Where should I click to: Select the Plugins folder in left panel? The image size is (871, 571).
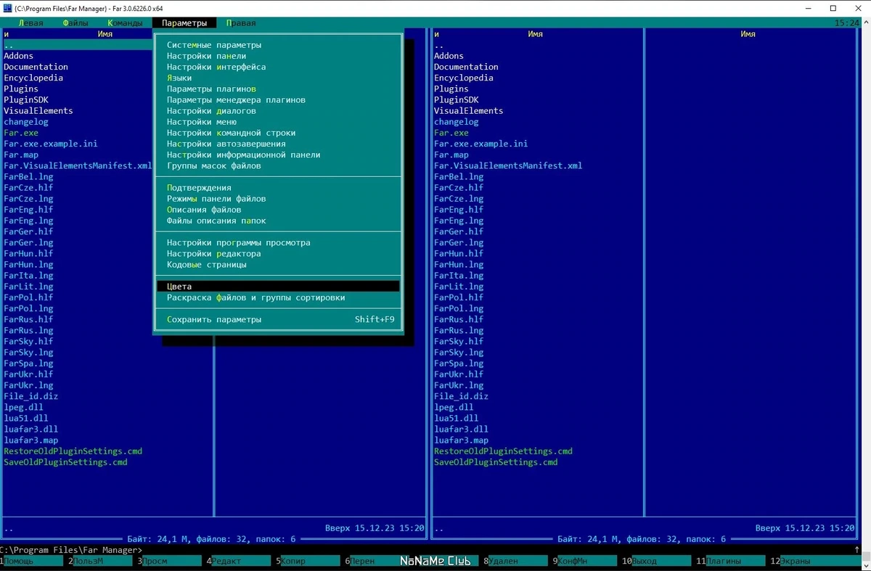pyautogui.click(x=23, y=89)
